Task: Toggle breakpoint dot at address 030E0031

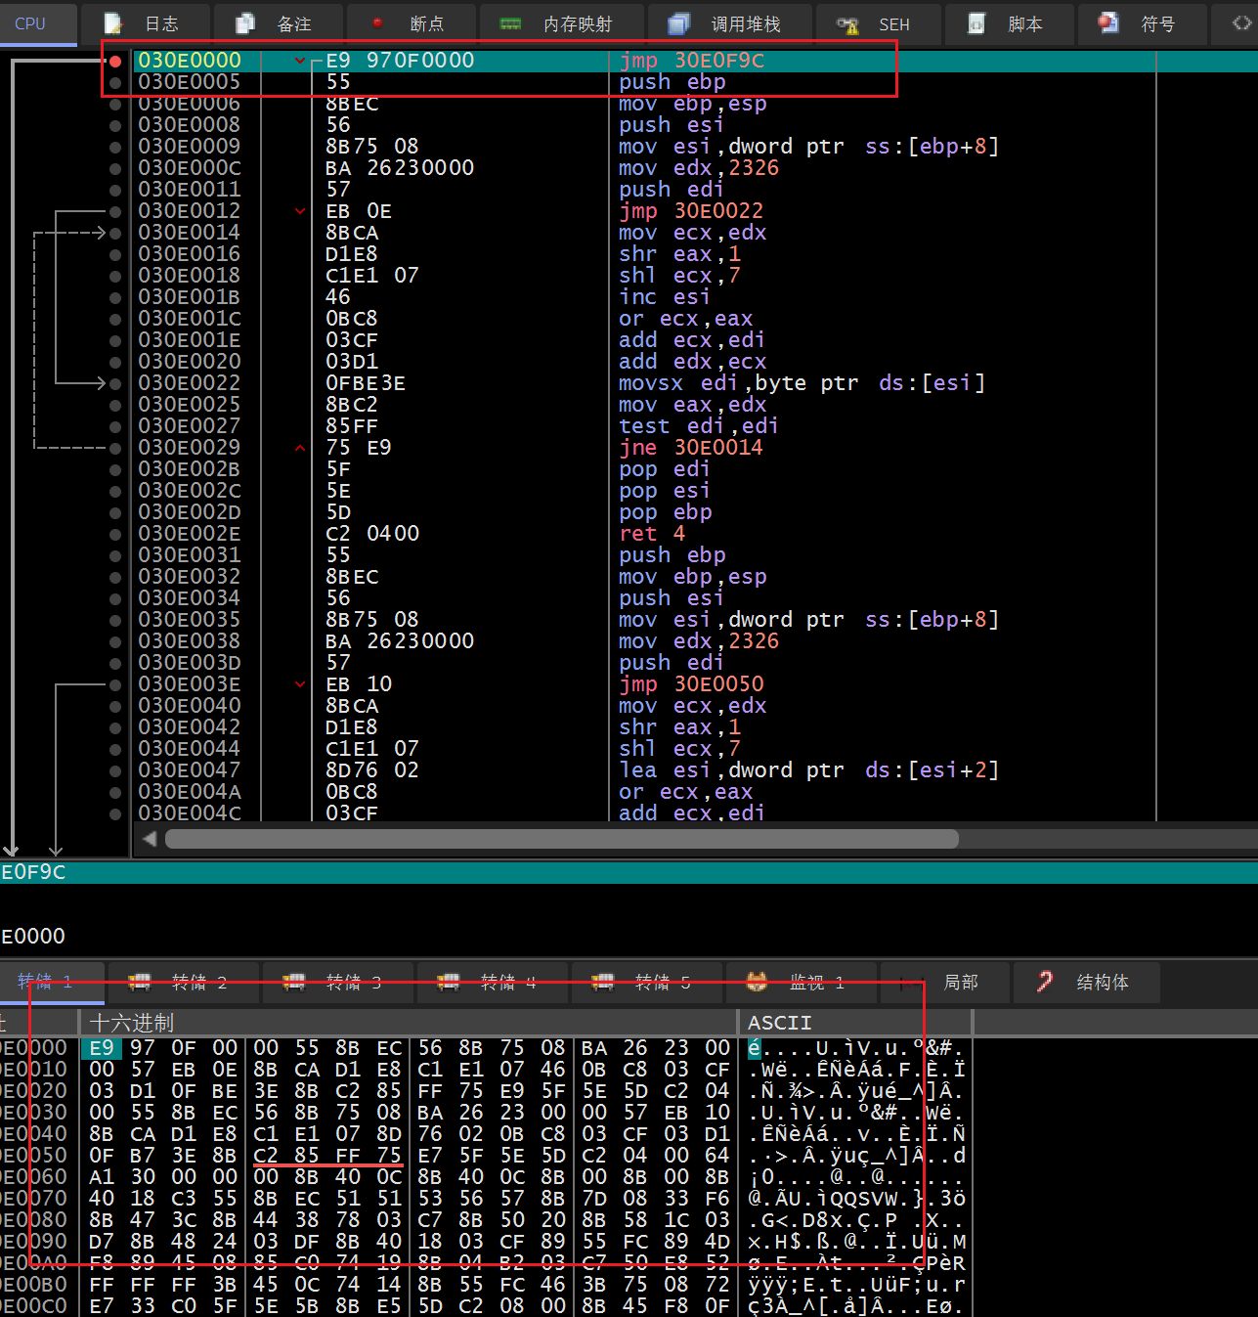Action: pyautogui.click(x=115, y=555)
